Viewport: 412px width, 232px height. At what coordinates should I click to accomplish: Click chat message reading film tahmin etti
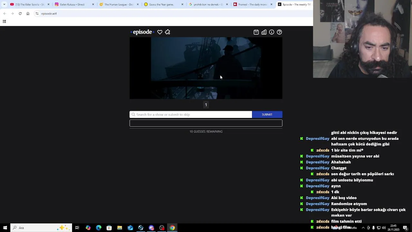point(346,221)
